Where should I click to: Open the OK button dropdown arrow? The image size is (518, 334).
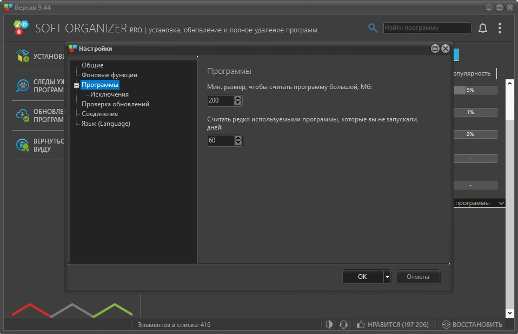[x=387, y=277]
